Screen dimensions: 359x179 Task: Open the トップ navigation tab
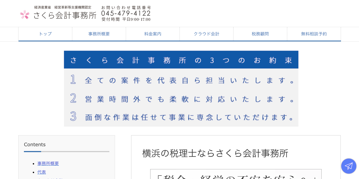pyautogui.click(x=45, y=34)
